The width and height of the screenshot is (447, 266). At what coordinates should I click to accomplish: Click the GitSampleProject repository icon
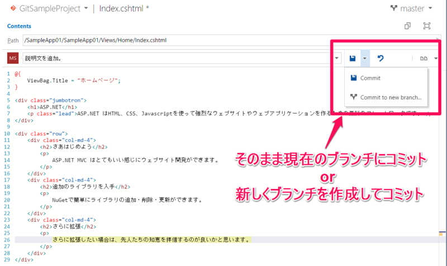[13, 8]
